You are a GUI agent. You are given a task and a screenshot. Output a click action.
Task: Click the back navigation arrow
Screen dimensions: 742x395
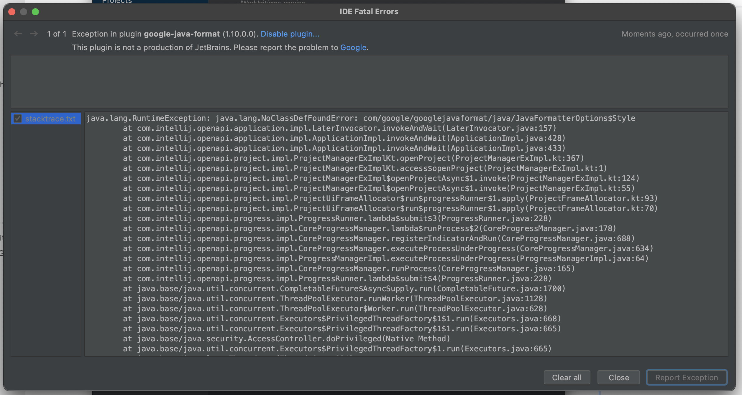pos(18,34)
